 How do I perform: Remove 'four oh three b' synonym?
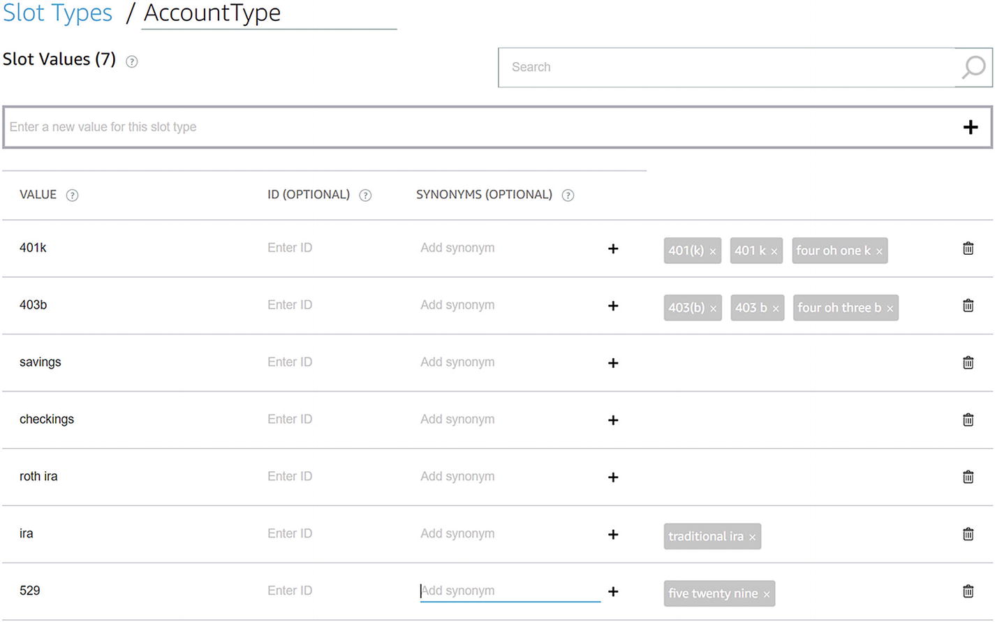point(890,309)
